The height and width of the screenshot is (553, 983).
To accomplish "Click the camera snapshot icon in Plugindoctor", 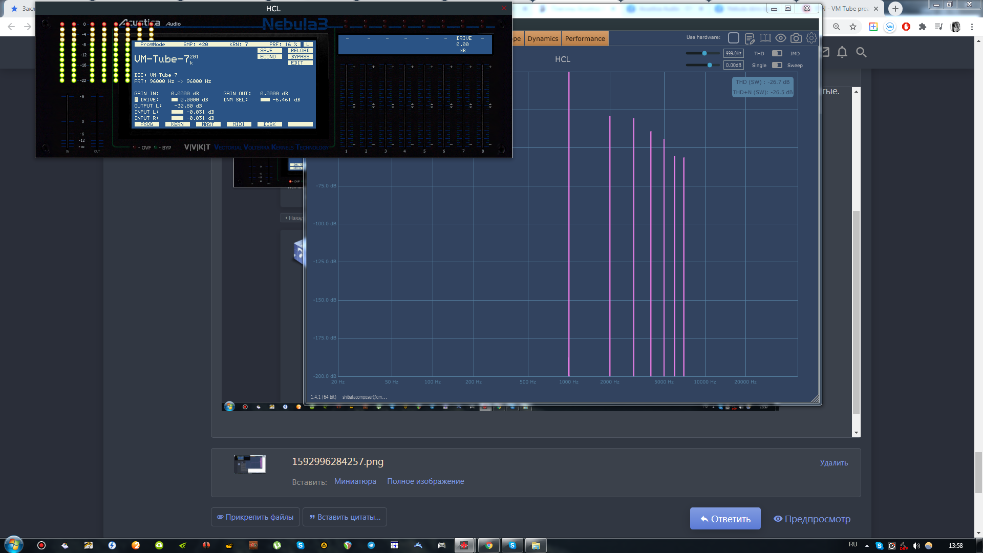I will 796,38.
